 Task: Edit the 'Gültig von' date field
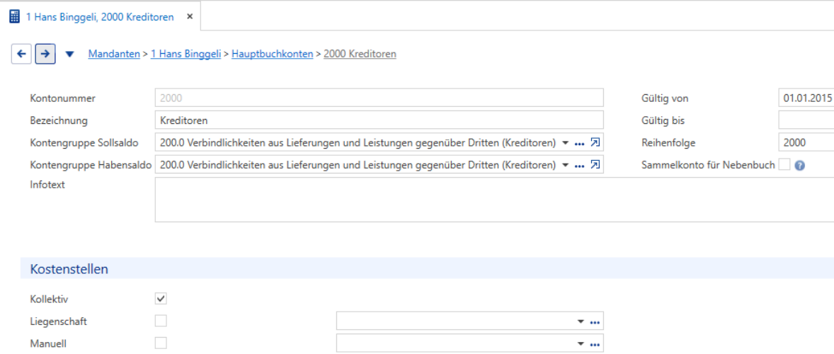806,98
